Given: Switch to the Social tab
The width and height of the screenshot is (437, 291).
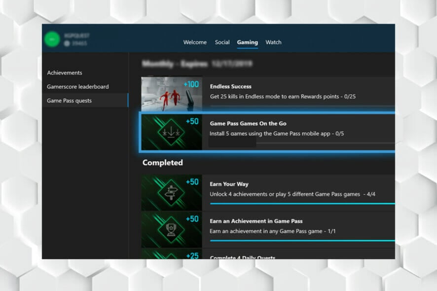Looking at the screenshot, I should click(x=222, y=42).
